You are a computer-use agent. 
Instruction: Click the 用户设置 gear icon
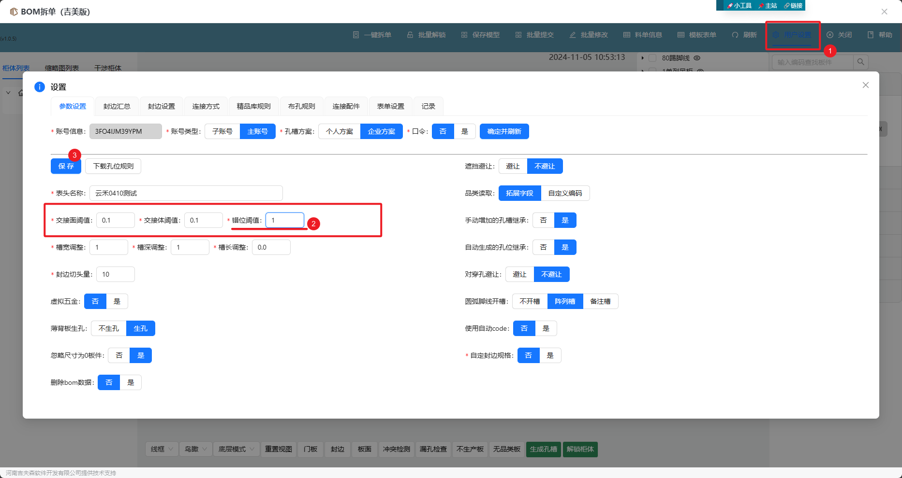point(776,35)
